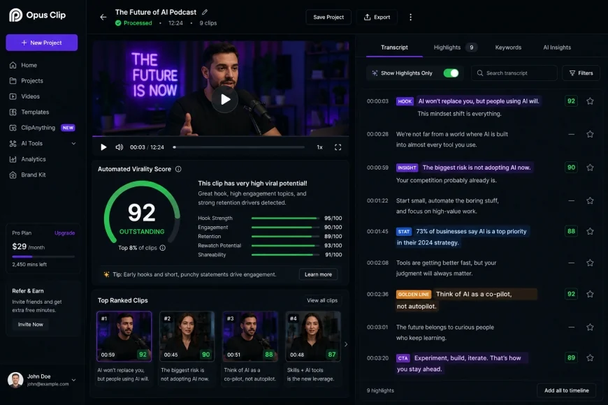
Task: Expand the AI Tools submenu
Action: (73, 143)
